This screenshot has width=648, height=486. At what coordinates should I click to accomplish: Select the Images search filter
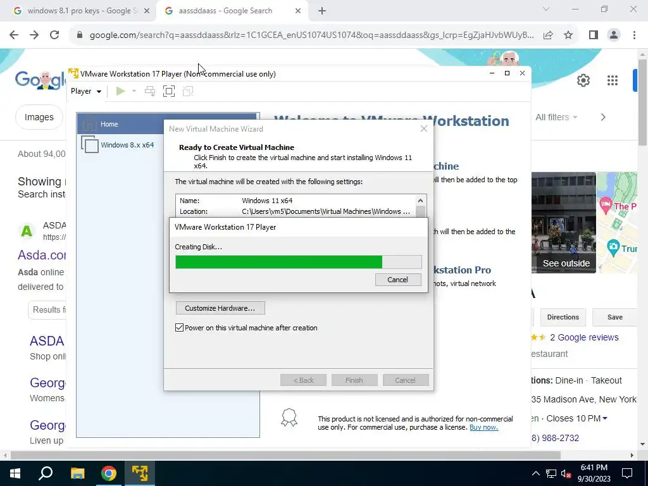click(x=39, y=117)
